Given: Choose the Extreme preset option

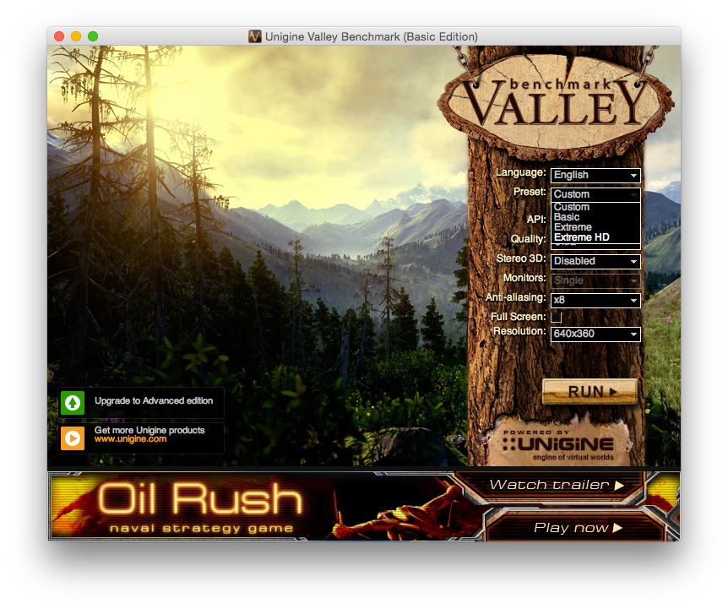Looking at the screenshot, I should point(595,227).
